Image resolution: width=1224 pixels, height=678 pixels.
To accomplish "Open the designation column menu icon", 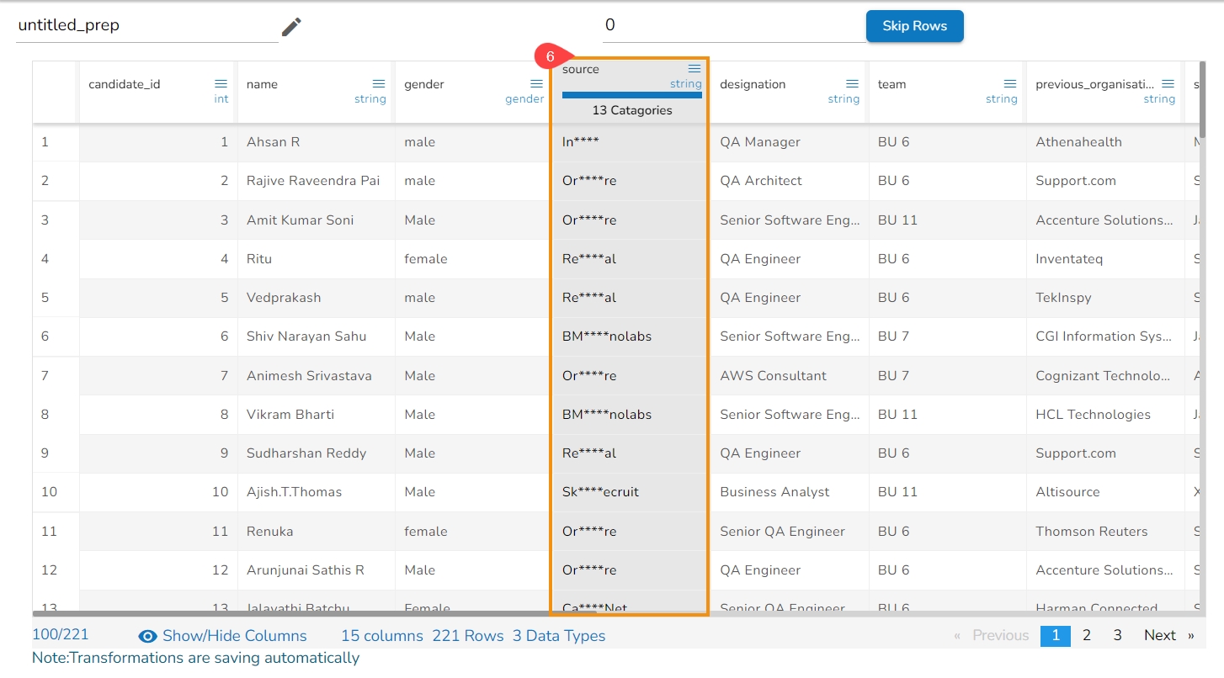I will coord(852,83).
